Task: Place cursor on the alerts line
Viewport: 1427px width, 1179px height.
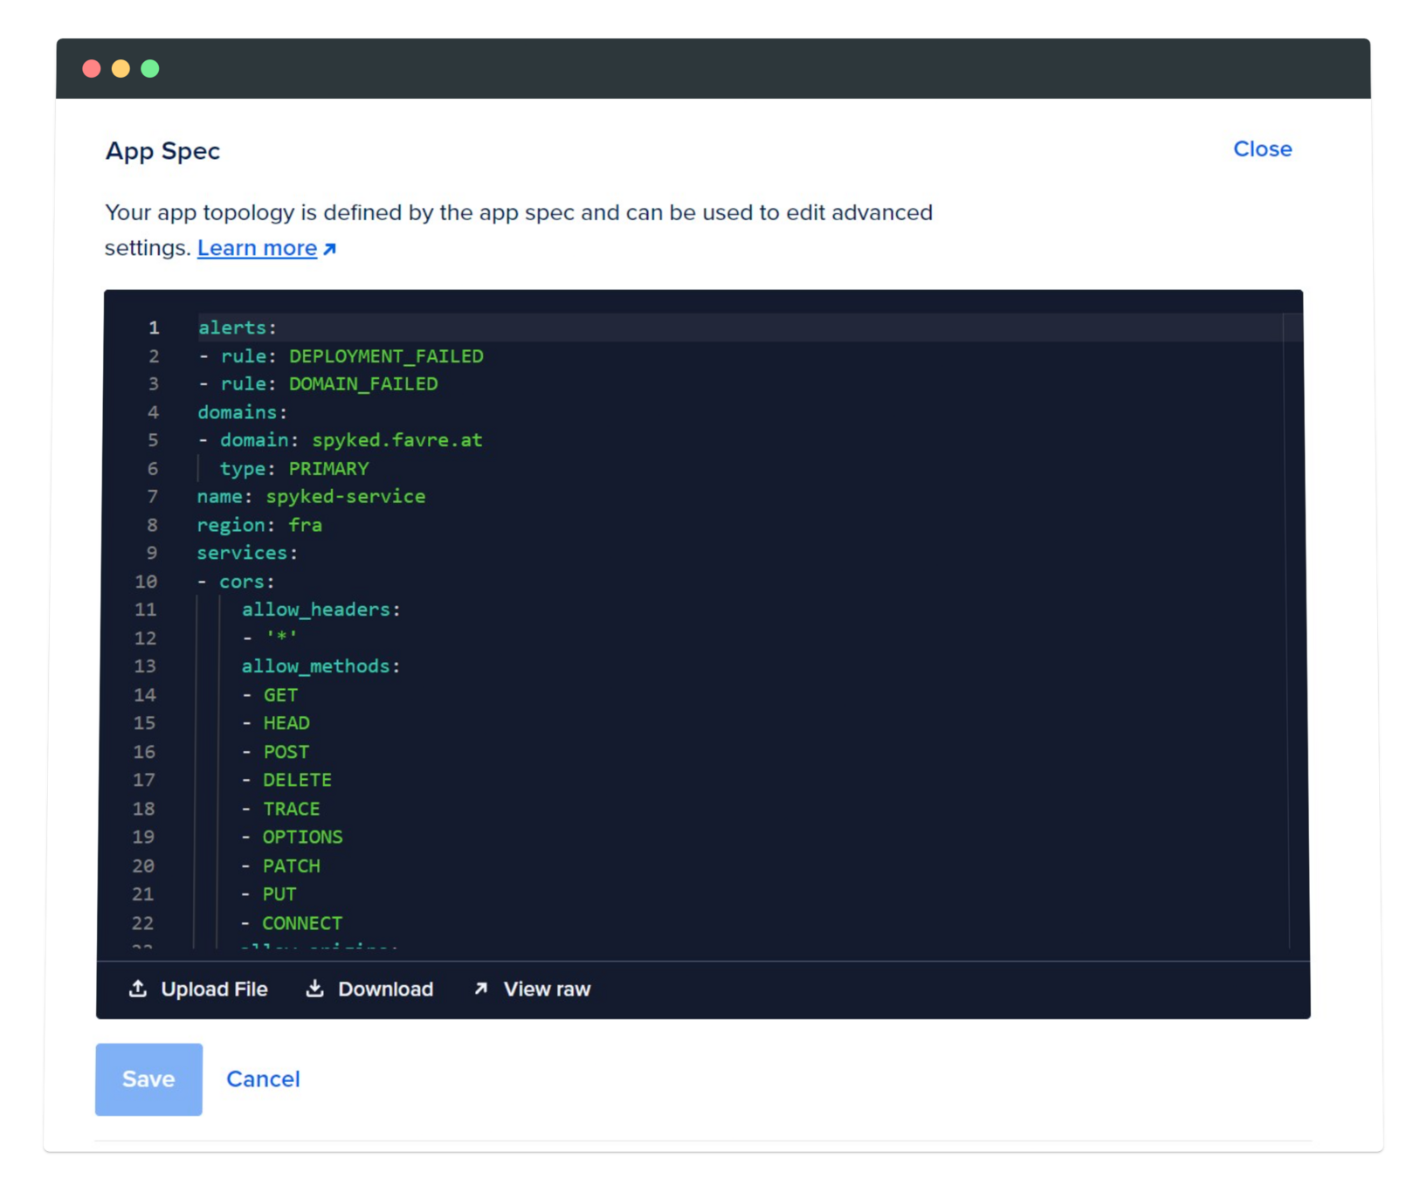Action: pyautogui.click(x=237, y=327)
